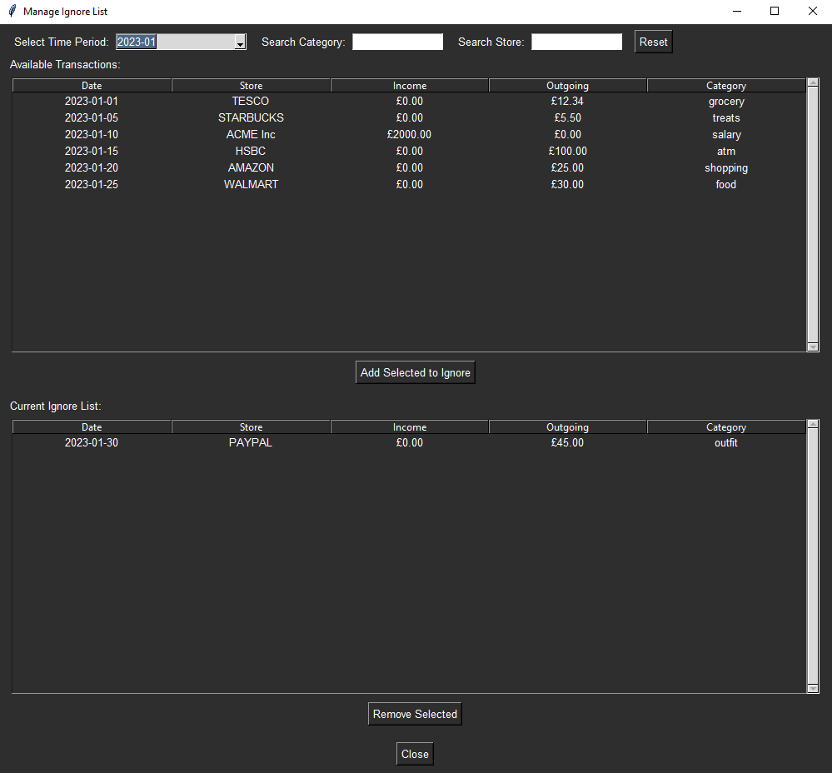The height and width of the screenshot is (773, 832).
Task: Click the date 2023-01-05
Action: tap(92, 117)
